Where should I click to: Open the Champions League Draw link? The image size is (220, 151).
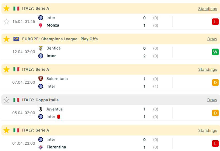click(212, 39)
